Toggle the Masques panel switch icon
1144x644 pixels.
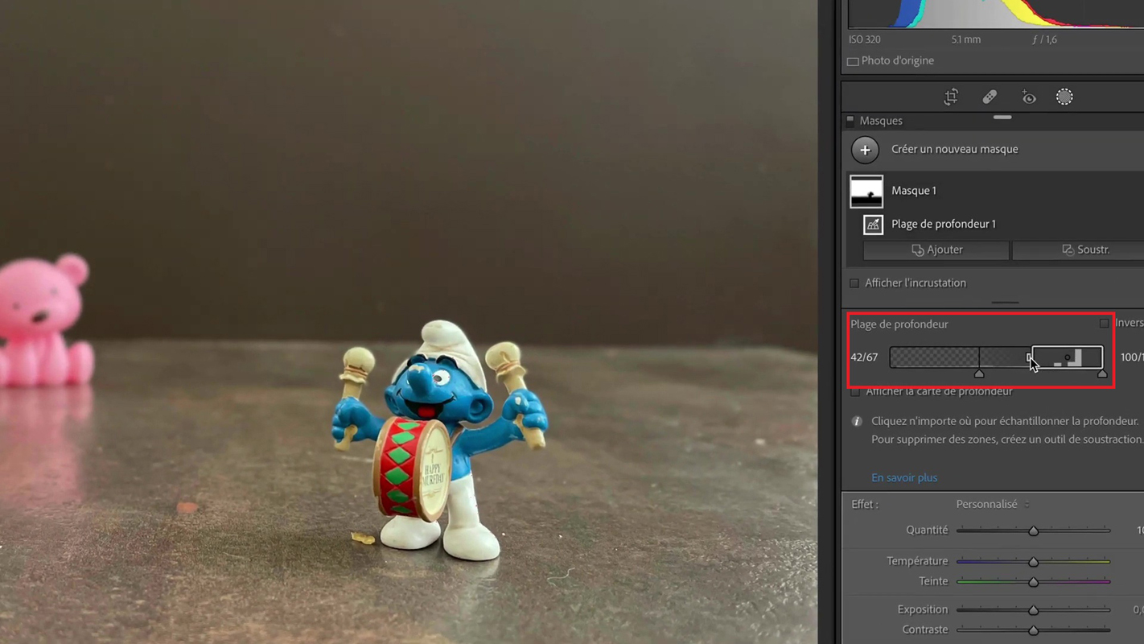(850, 121)
